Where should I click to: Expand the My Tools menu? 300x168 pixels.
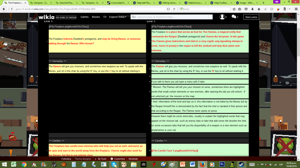click(x=101, y=159)
